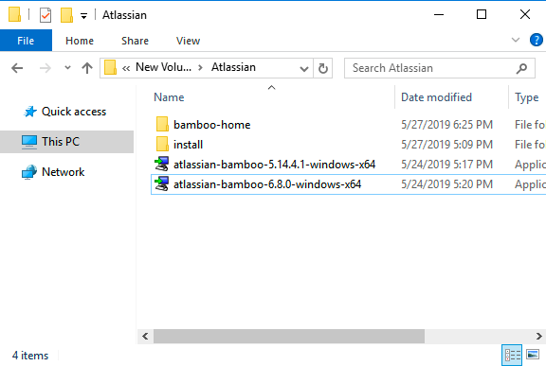Expand the ribbon with the chevron
Image resolution: width=546 pixels, height=366 pixels.
point(516,40)
